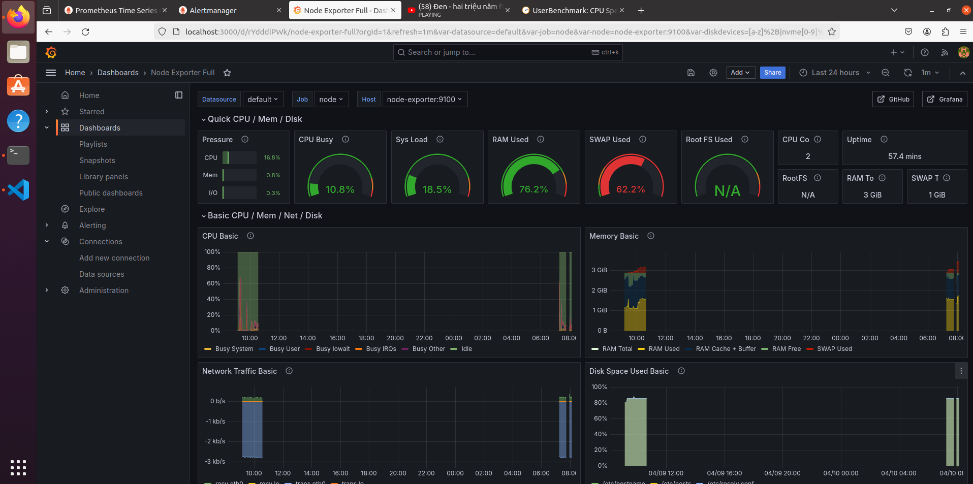Open the 1m refresh interval dropdown
Screen dimensions: 973x484
tap(930, 73)
